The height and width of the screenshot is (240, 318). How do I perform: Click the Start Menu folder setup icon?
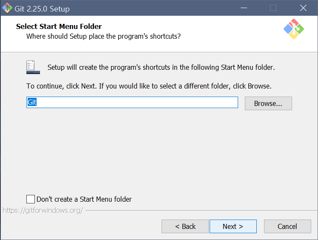coord(33,67)
